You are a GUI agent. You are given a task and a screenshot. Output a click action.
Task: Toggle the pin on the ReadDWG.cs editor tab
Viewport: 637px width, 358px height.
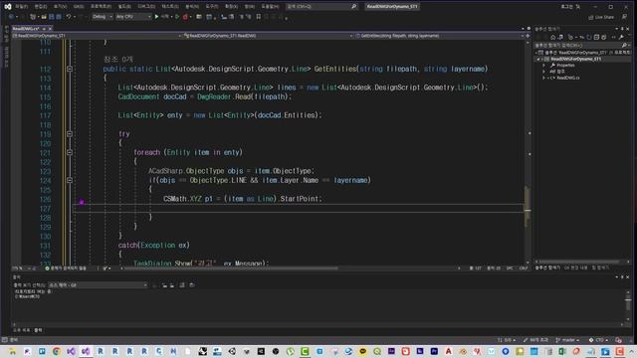(x=44, y=29)
